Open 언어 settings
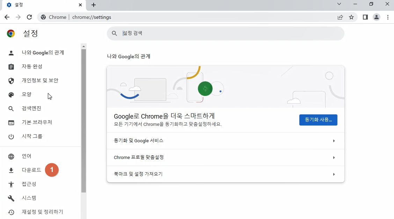The width and height of the screenshot is (394, 219). pos(27,156)
